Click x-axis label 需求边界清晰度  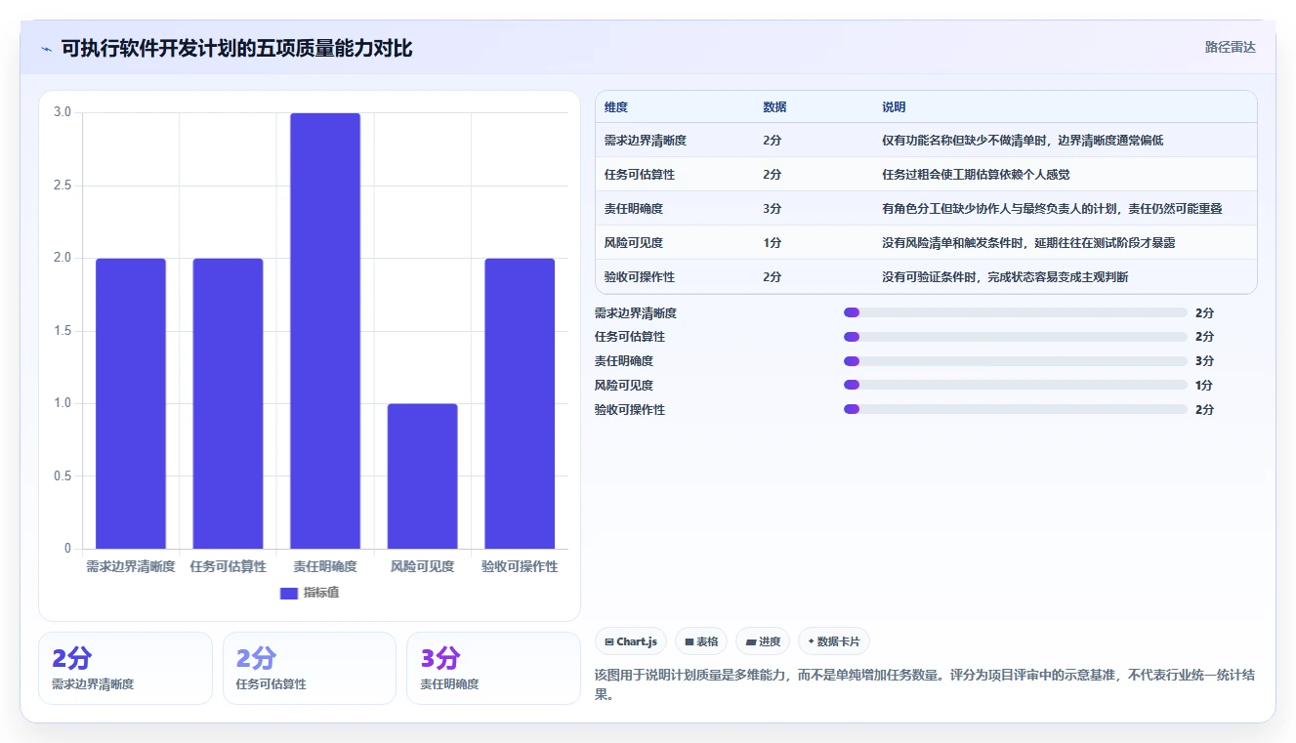click(131, 566)
